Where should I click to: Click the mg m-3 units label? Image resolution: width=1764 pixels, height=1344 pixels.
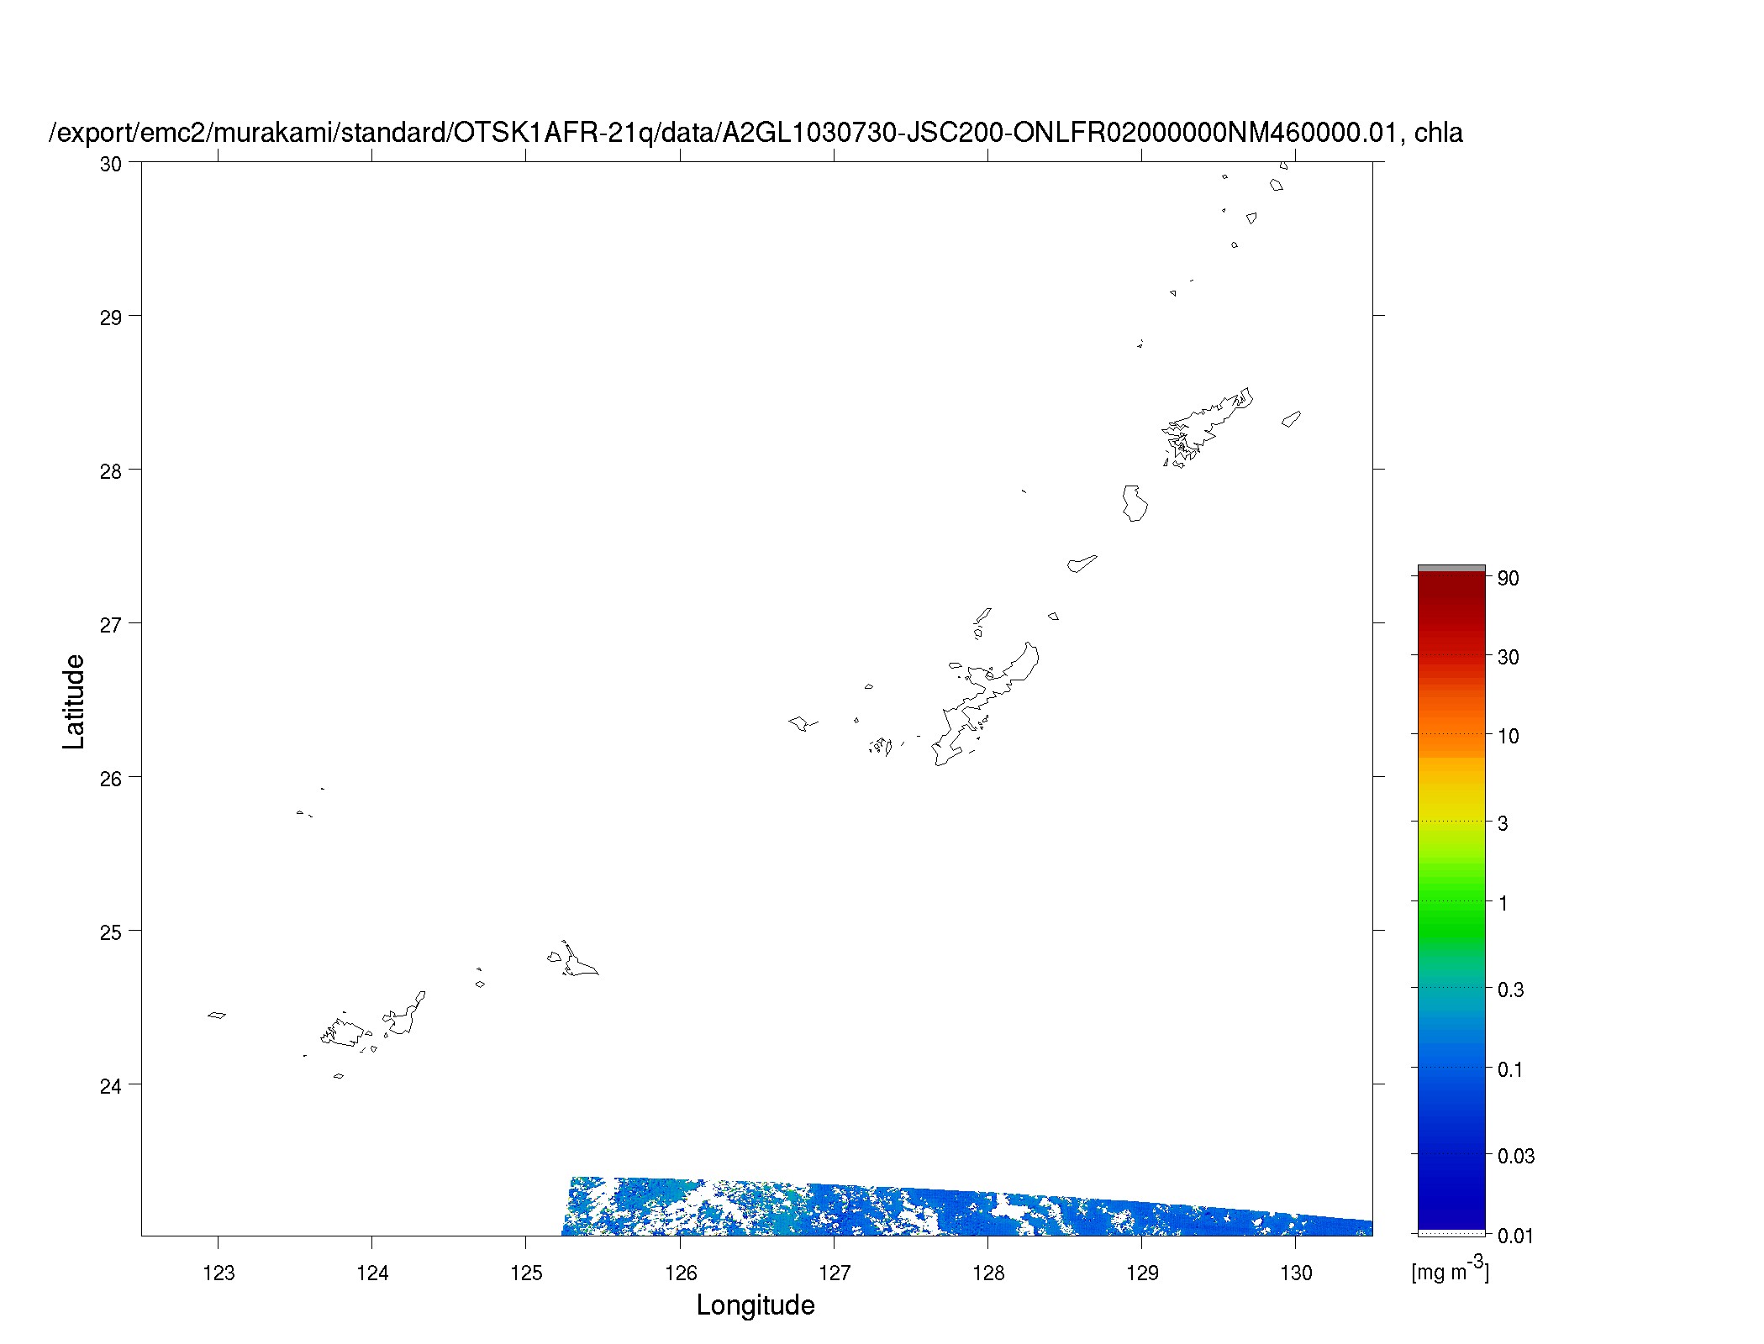(1450, 1269)
